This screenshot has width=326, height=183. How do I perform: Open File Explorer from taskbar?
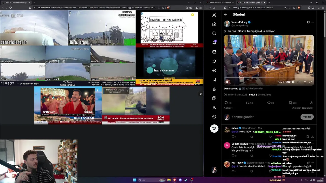[x=169, y=180]
